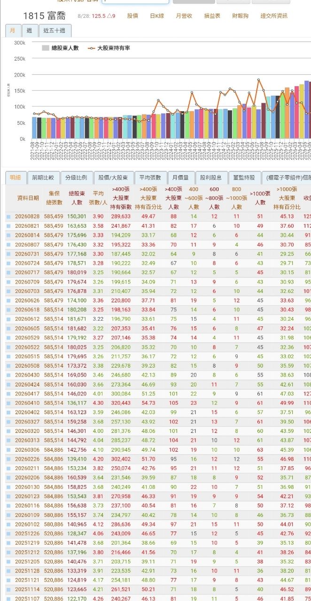
Task: Click blue square icon of row 20260402
Action: (x=8, y=412)
